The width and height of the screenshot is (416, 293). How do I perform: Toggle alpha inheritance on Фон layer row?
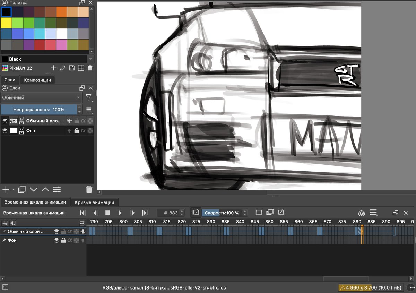click(x=83, y=131)
